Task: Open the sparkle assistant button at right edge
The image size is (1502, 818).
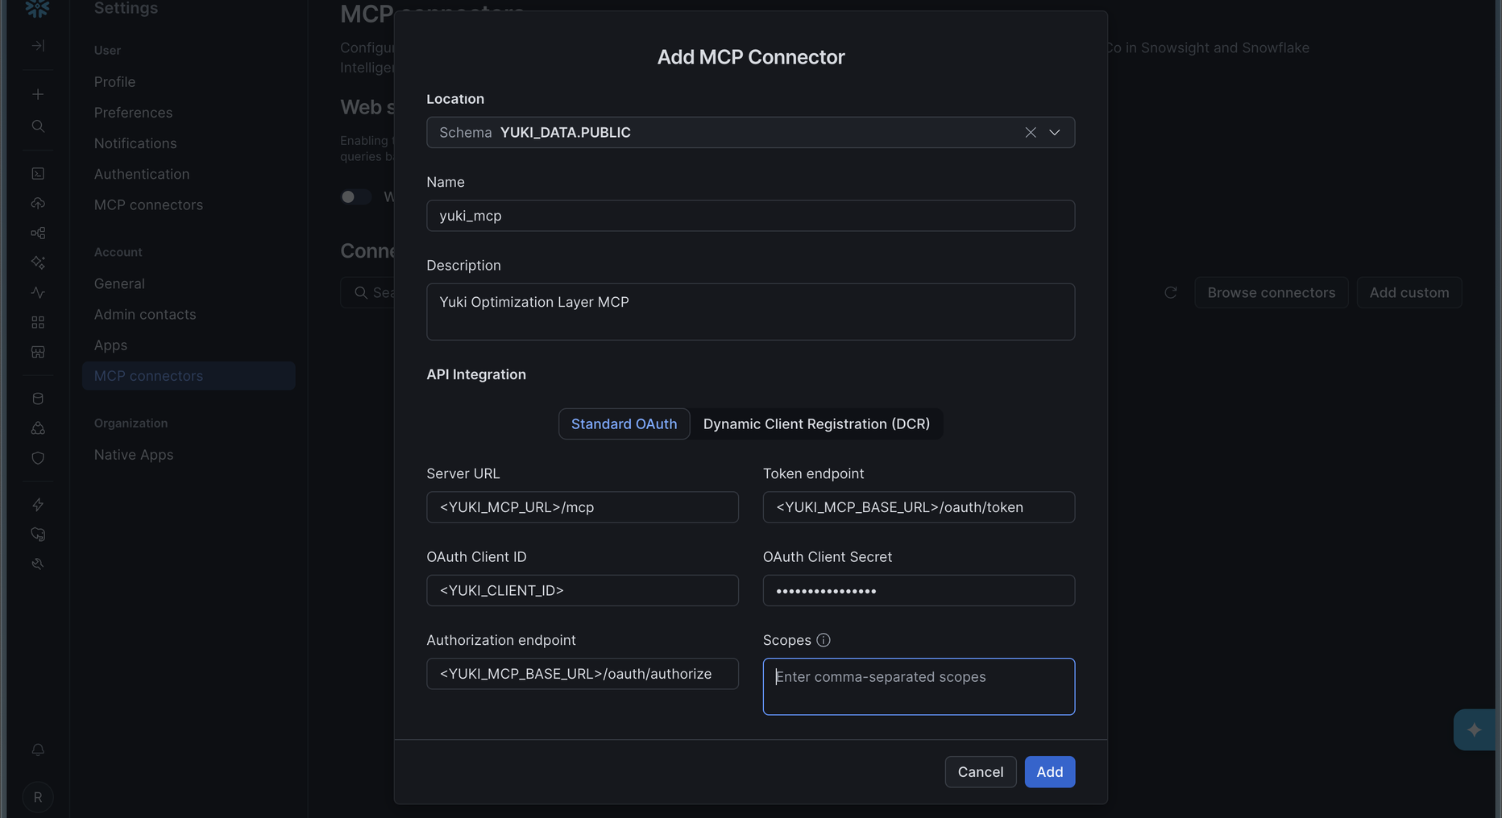Action: (x=1475, y=729)
